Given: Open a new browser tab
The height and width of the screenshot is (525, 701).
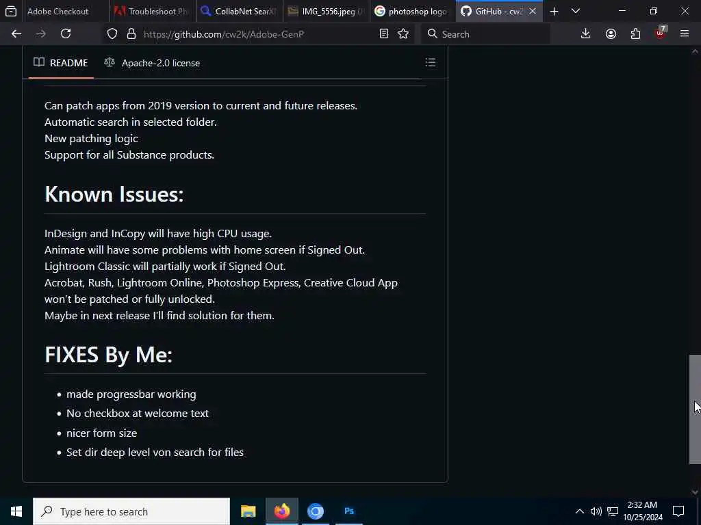Looking at the screenshot, I should tap(554, 12).
